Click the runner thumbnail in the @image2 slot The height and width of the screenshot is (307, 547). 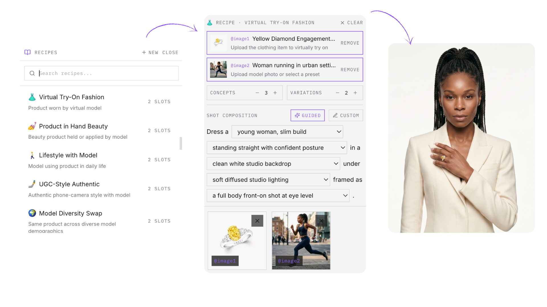point(219,69)
